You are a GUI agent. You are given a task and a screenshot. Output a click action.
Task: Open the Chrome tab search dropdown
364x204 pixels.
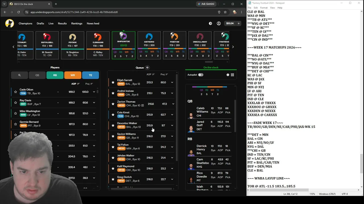pyautogui.click(x=4, y=4)
